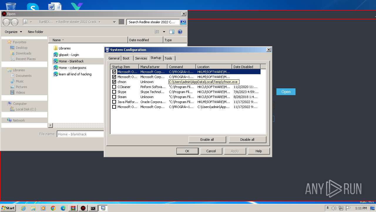Click the volume speaker tray icon

[x=334, y=208]
